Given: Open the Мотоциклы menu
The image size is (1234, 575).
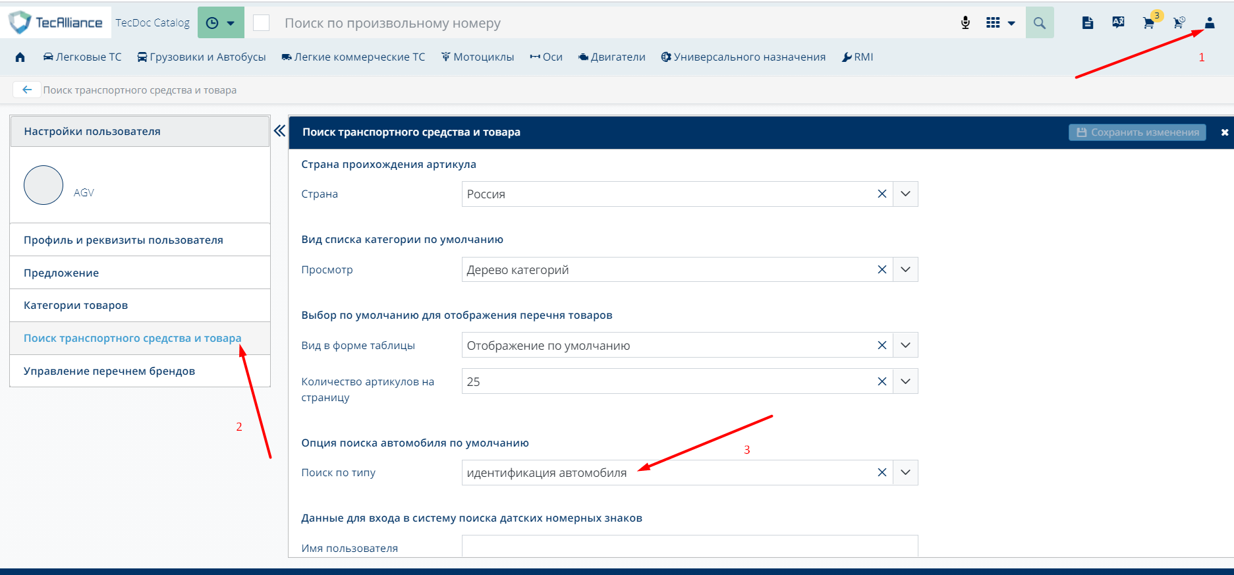Looking at the screenshot, I should tap(478, 57).
